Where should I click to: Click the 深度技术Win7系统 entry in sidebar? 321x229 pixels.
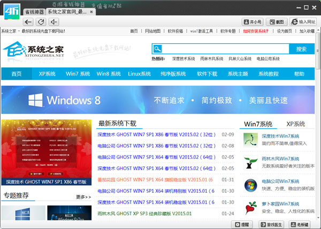(x=281, y=136)
